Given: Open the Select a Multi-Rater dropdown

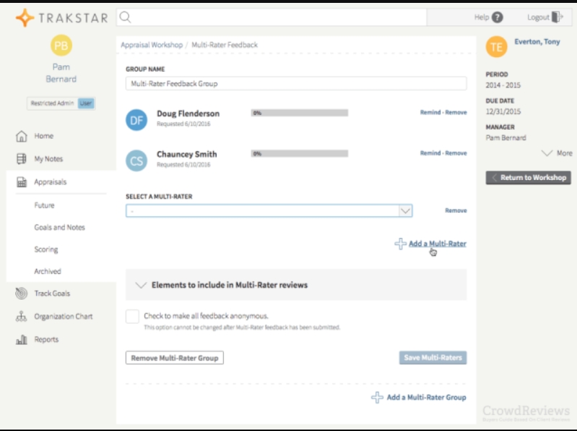Looking at the screenshot, I should point(269,210).
